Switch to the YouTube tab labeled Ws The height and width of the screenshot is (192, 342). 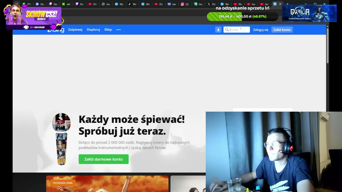point(238,4)
